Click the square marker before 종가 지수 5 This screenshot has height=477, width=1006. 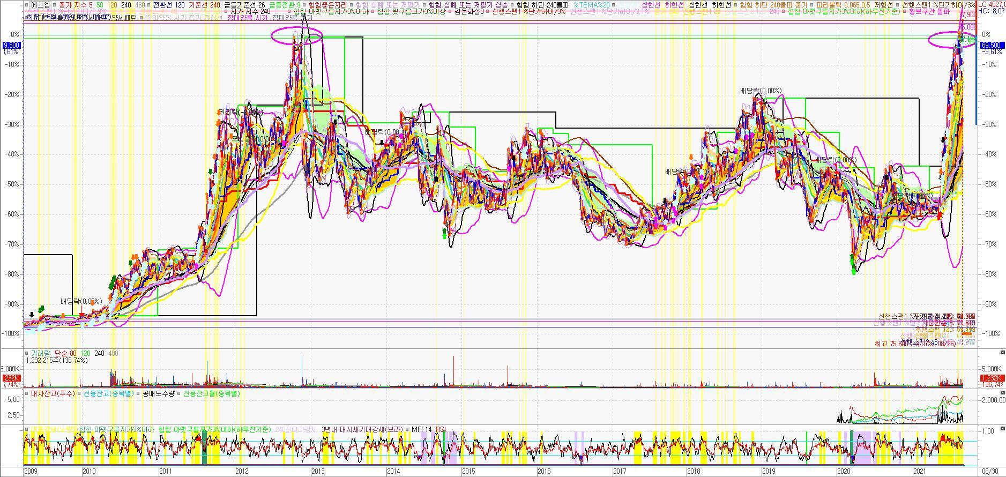(x=55, y=5)
